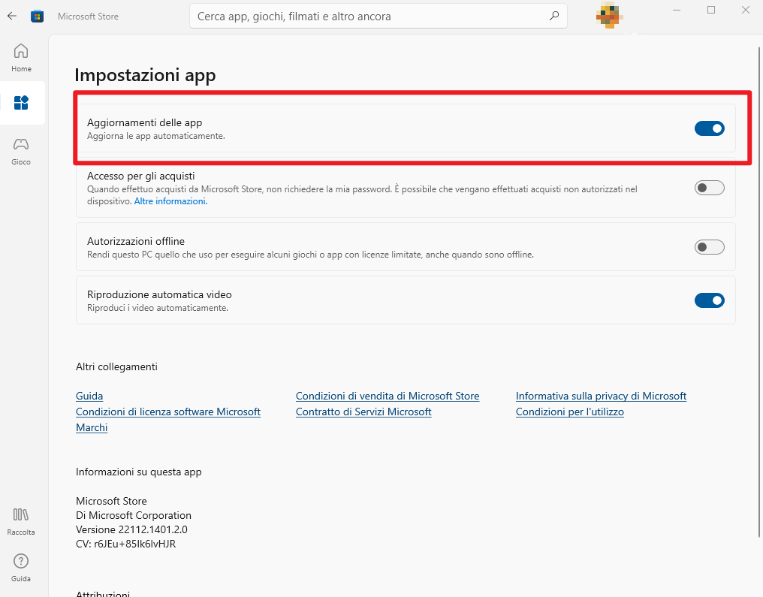Enable Autorizzazioni offline toggle
This screenshot has width=763, height=597.
pyautogui.click(x=709, y=247)
